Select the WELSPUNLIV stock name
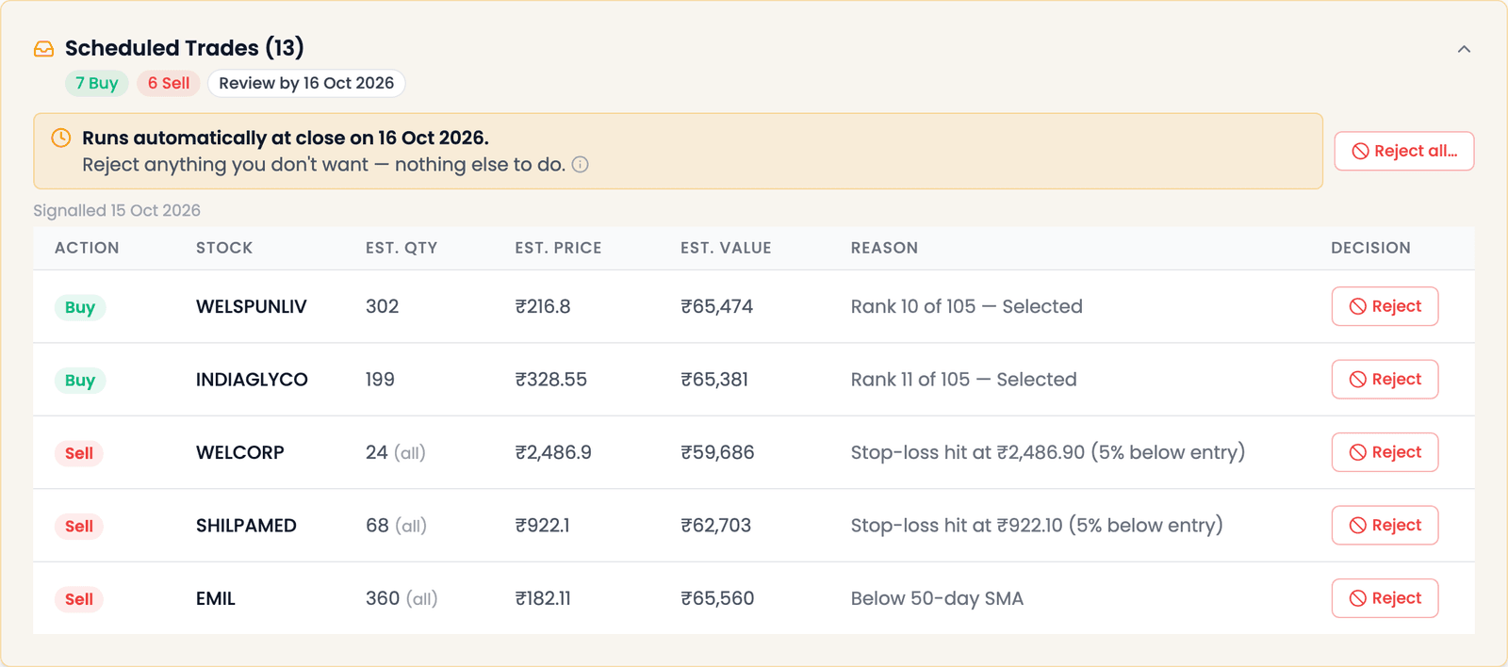 pos(252,306)
